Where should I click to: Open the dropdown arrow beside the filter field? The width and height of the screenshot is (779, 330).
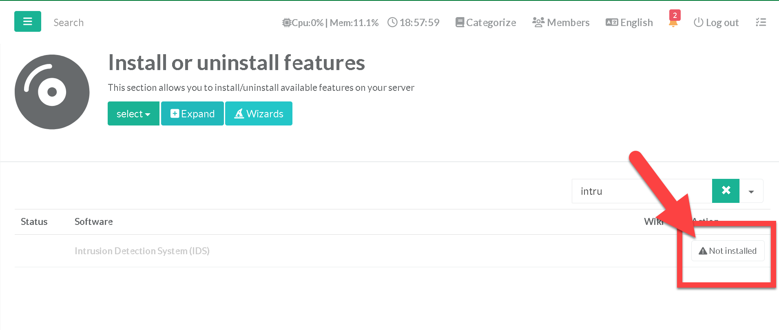751,191
